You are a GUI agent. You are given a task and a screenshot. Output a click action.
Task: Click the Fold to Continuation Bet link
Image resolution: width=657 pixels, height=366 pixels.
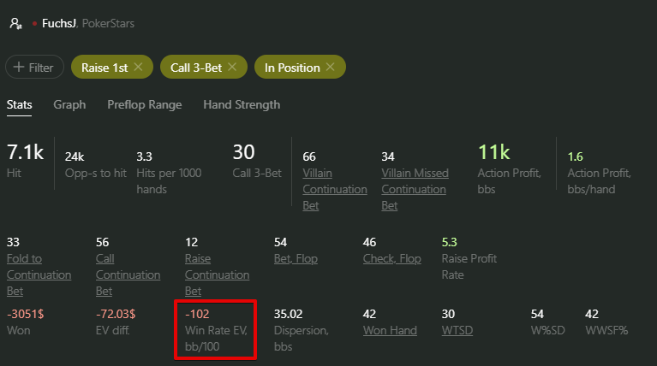pyautogui.click(x=39, y=274)
